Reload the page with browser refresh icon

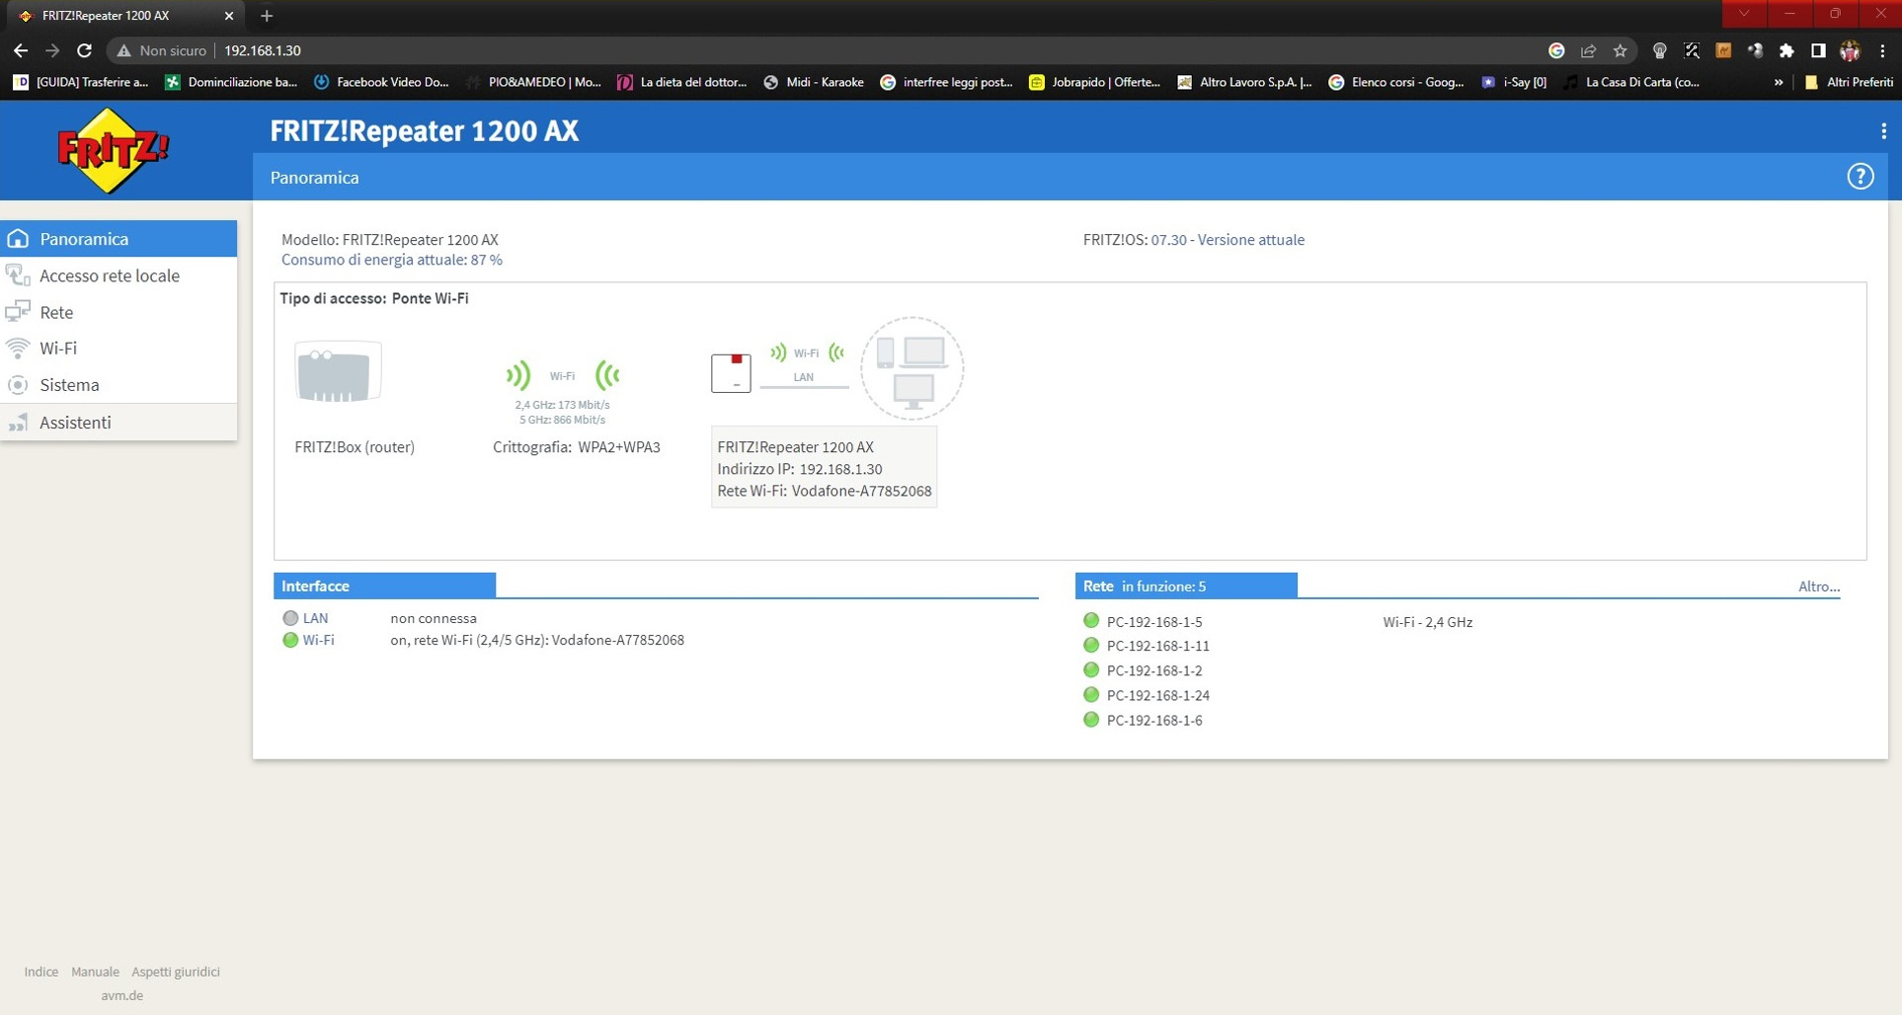click(x=85, y=50)
